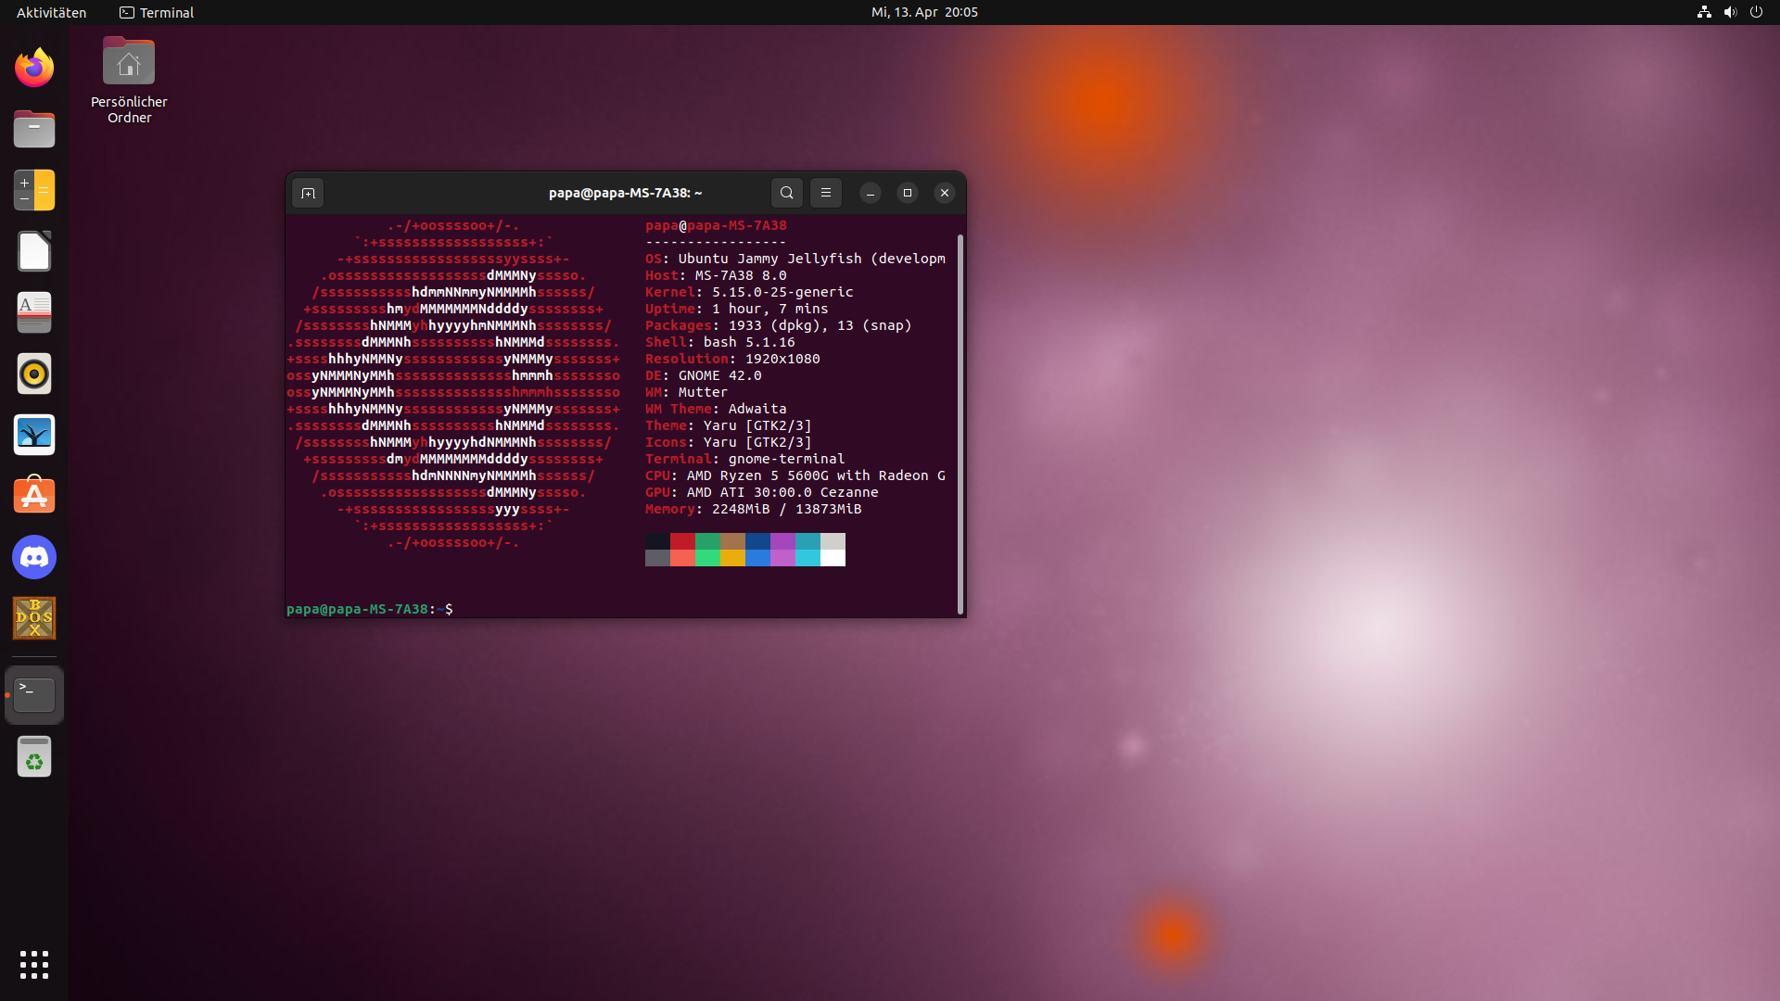Show applications grid button
The width and height of the screenshot is (1780, 1001).
pyautogui.click(x=34, y=964)
